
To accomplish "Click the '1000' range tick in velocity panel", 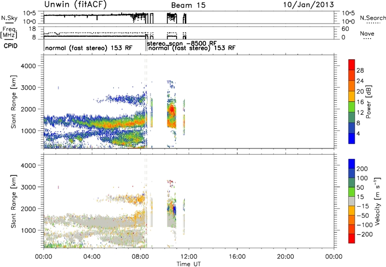I will [28, 230].
